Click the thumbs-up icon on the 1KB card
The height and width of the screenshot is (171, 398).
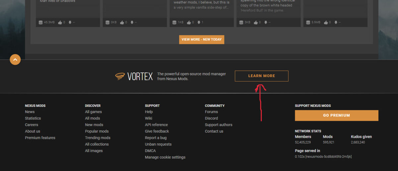[x=189, y=22]
